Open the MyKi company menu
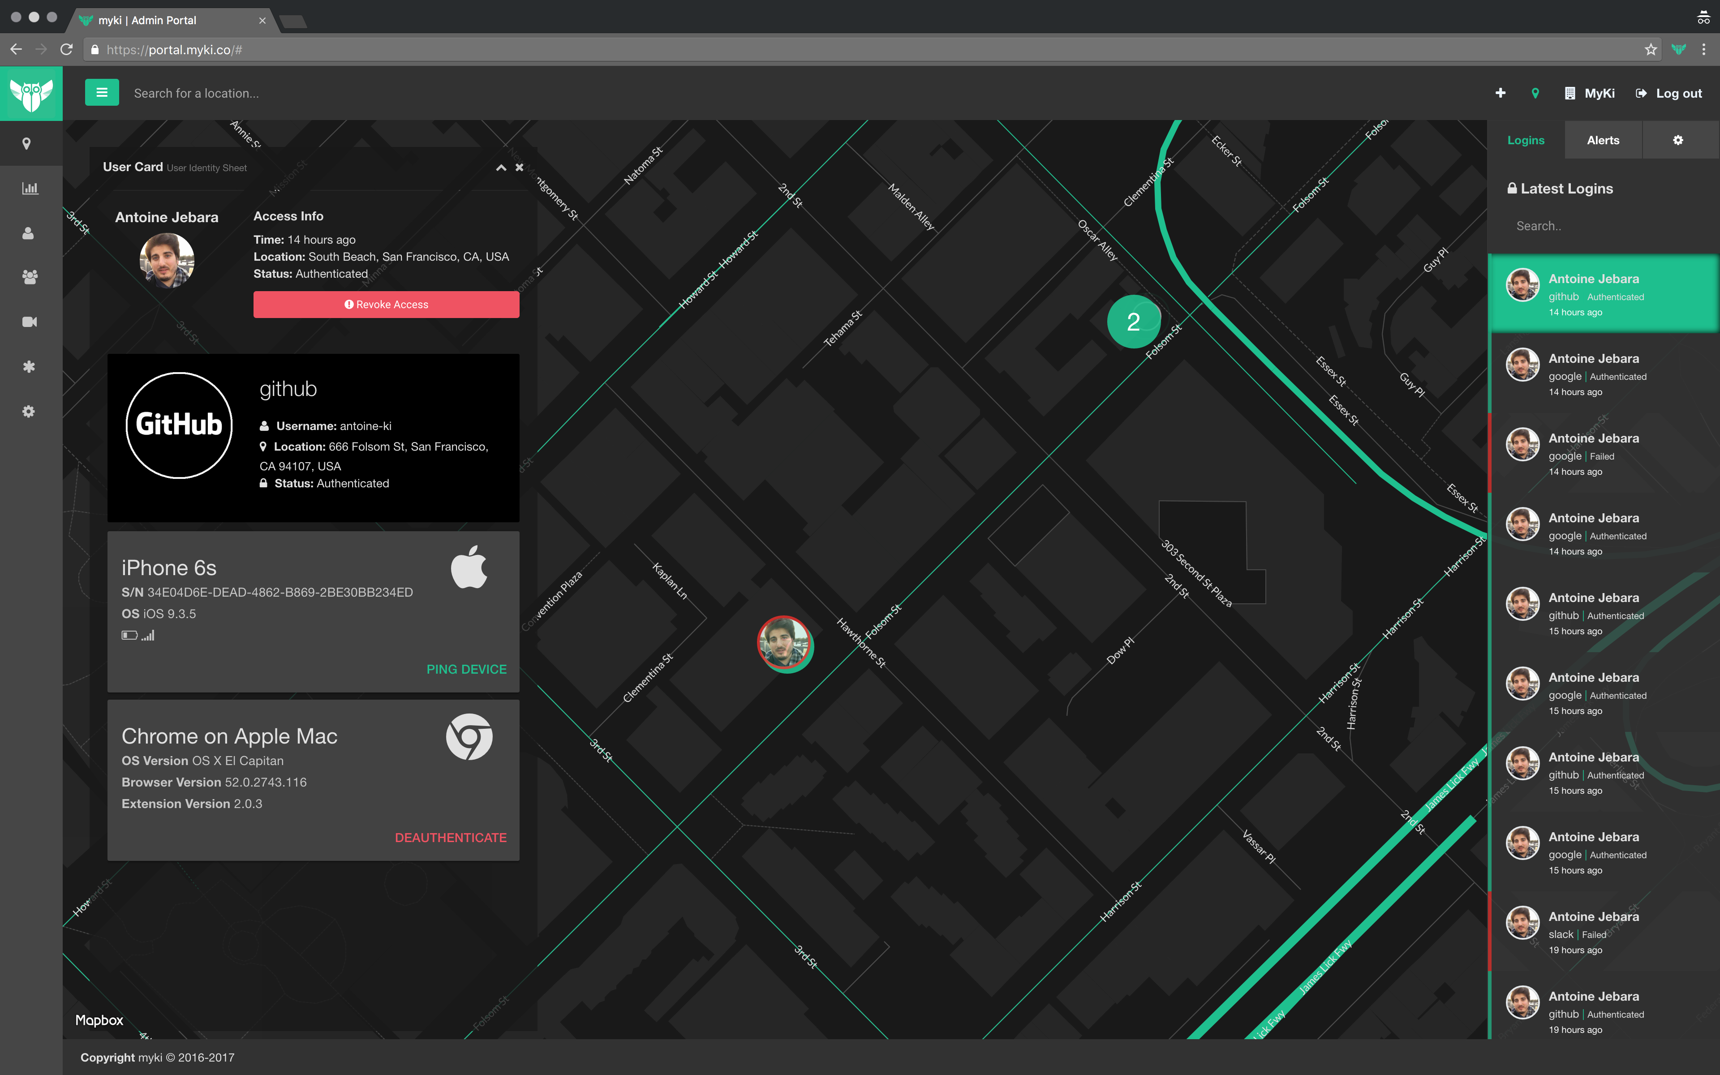This screenshot has width=1720, height=1075. pos(1590,93)
